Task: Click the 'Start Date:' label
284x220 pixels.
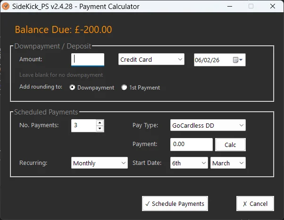Action: [147, 163]
